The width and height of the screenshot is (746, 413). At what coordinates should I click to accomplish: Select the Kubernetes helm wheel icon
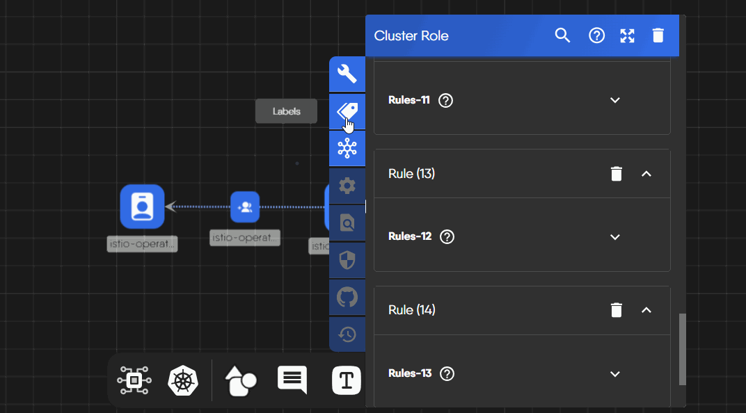(x=183, y=380)
